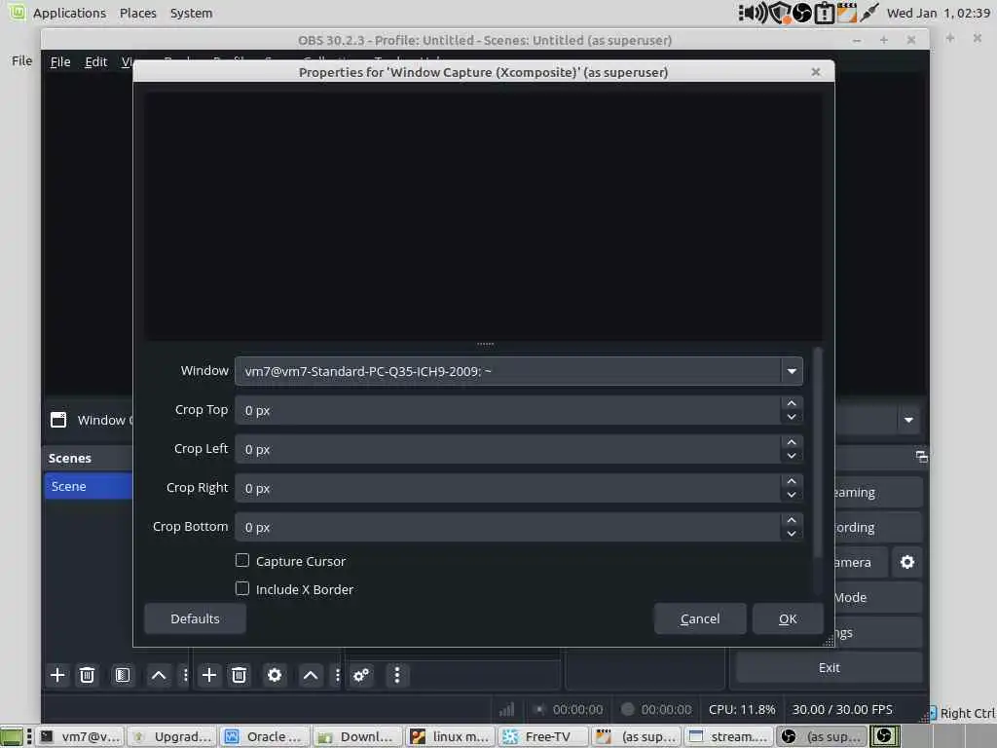Image resolution: width=997 pixels, height=748 pixels.
Task: Enable Include X Border checkbox
Action: pyautogui.click(x=242, y=588)
